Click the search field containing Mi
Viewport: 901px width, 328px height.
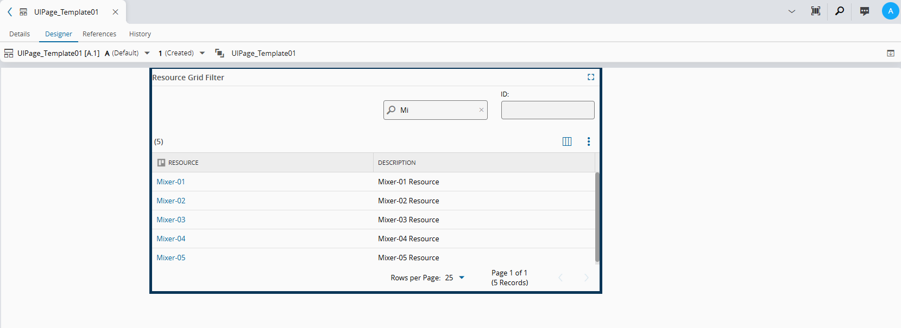tap(436, 110)
